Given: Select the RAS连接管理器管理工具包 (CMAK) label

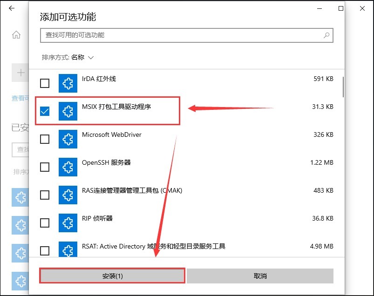Looking at the screenshot, I should (x=132, y=190).
